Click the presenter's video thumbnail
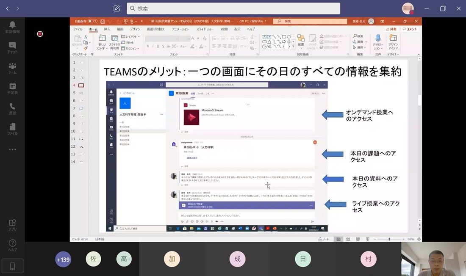 coord(434,259)
